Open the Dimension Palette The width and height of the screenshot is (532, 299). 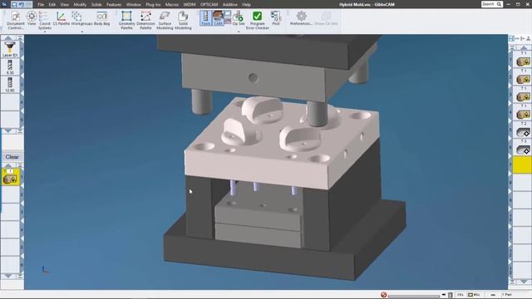(146, 20)
